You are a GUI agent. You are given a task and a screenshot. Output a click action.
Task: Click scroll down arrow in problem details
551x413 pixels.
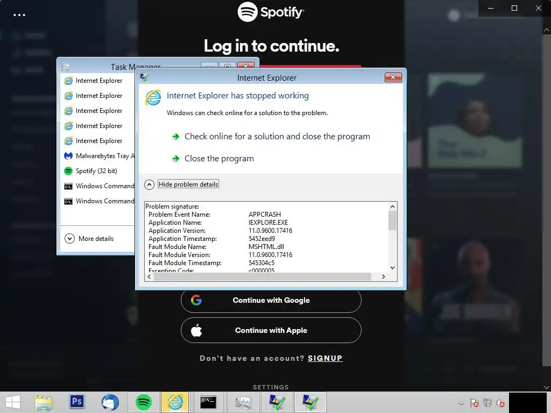point(392,268)
